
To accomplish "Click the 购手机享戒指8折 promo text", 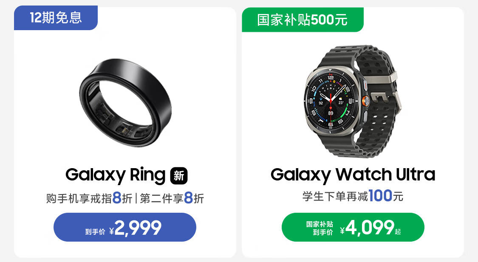I will click(89, 198).
